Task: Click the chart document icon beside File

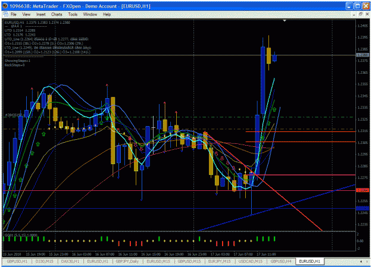Action: click(6, 14)
